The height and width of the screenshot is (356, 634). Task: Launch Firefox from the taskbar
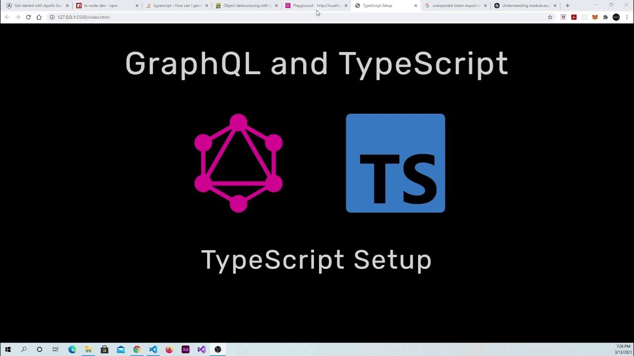point(169,350)
